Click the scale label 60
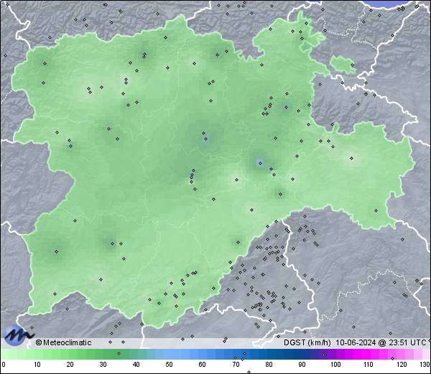The image size is (431, 374). click(203, 365)
